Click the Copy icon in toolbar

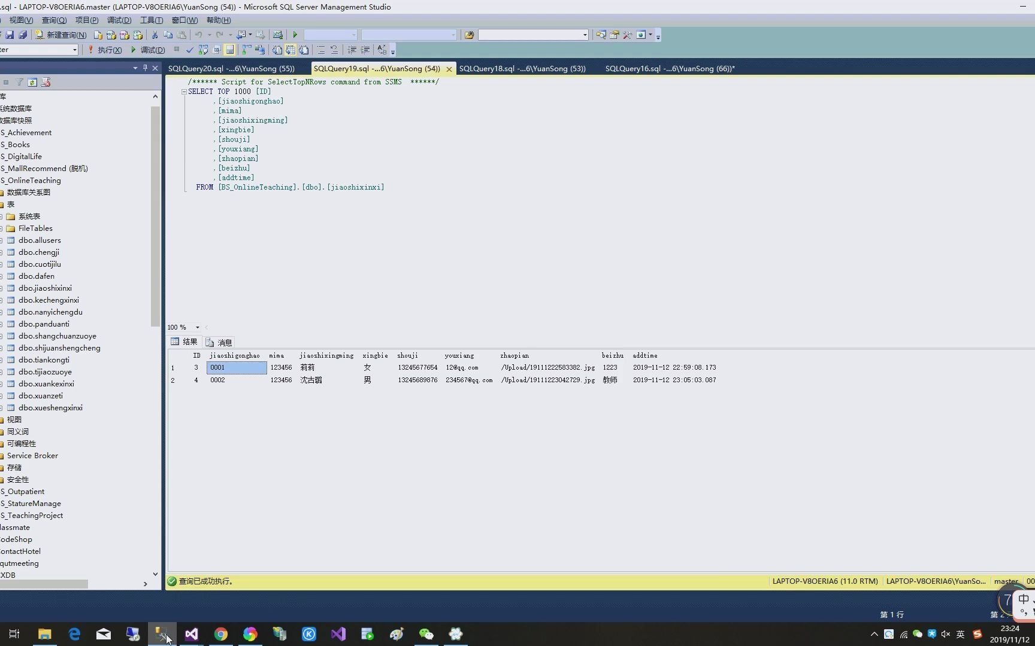(168, 35)
